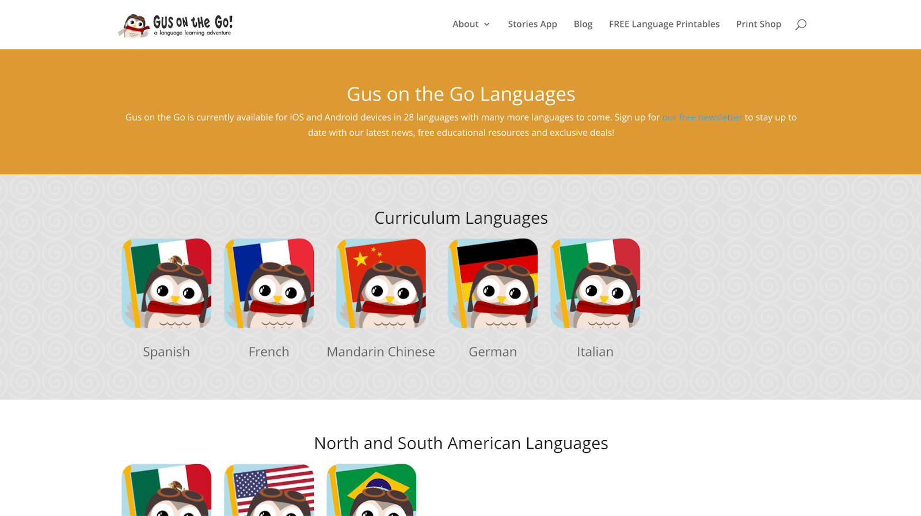921x516 pixels.
Task: Select the Italian flag owl icon
Action: pos(595,283)
